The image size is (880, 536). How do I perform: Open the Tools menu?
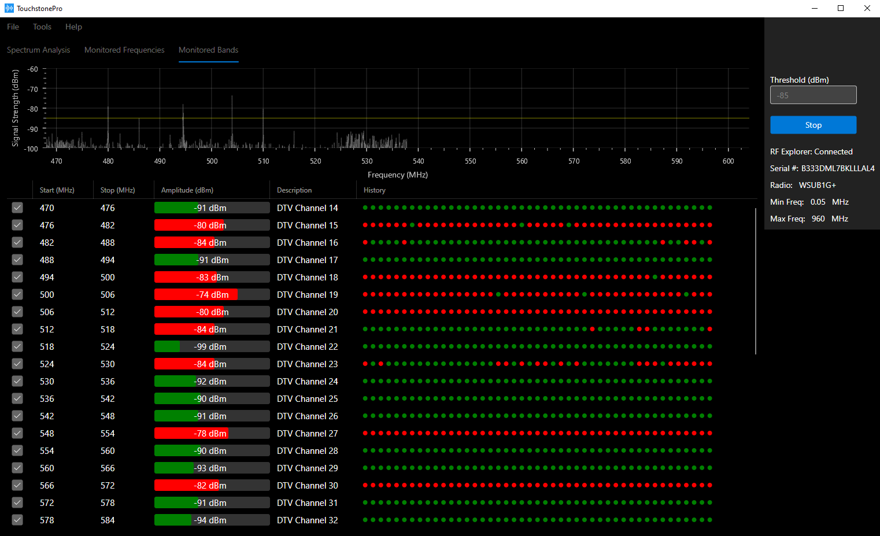pyautogui.click(x=42, y=27)
